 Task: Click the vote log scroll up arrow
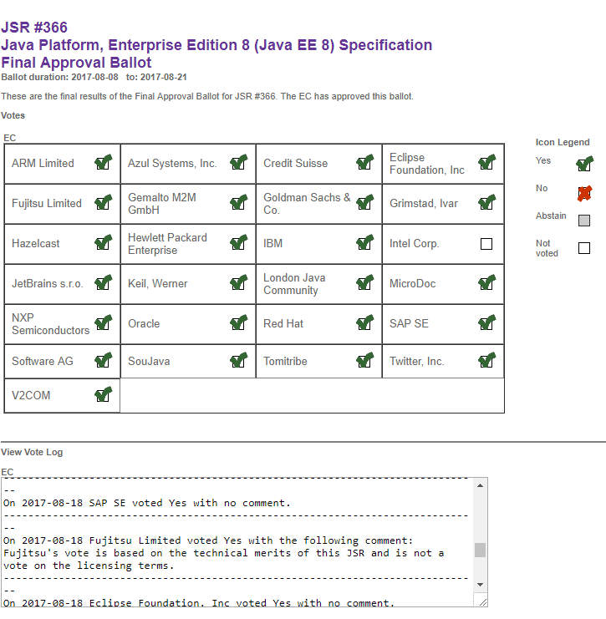point(480,485)
